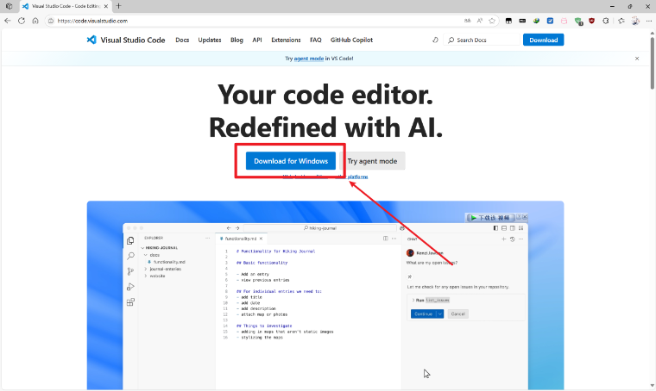Open the Tampermonkey extension icon
Image resolution: width=656 pixels, height=391 pixels.
(x=508, y=21)
